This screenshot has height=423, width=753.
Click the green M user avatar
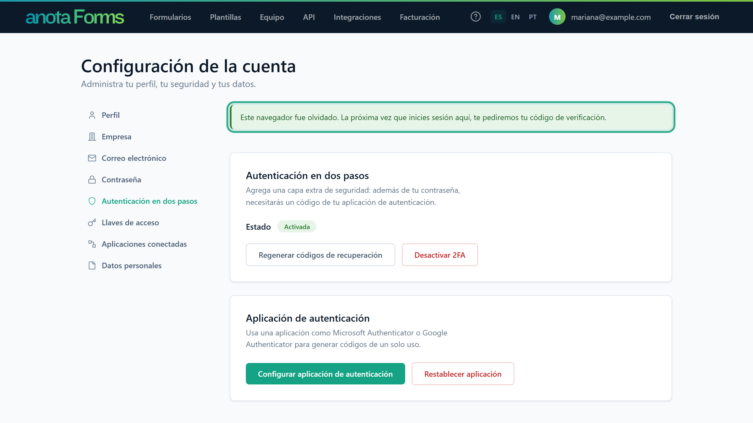pos(557,17)
